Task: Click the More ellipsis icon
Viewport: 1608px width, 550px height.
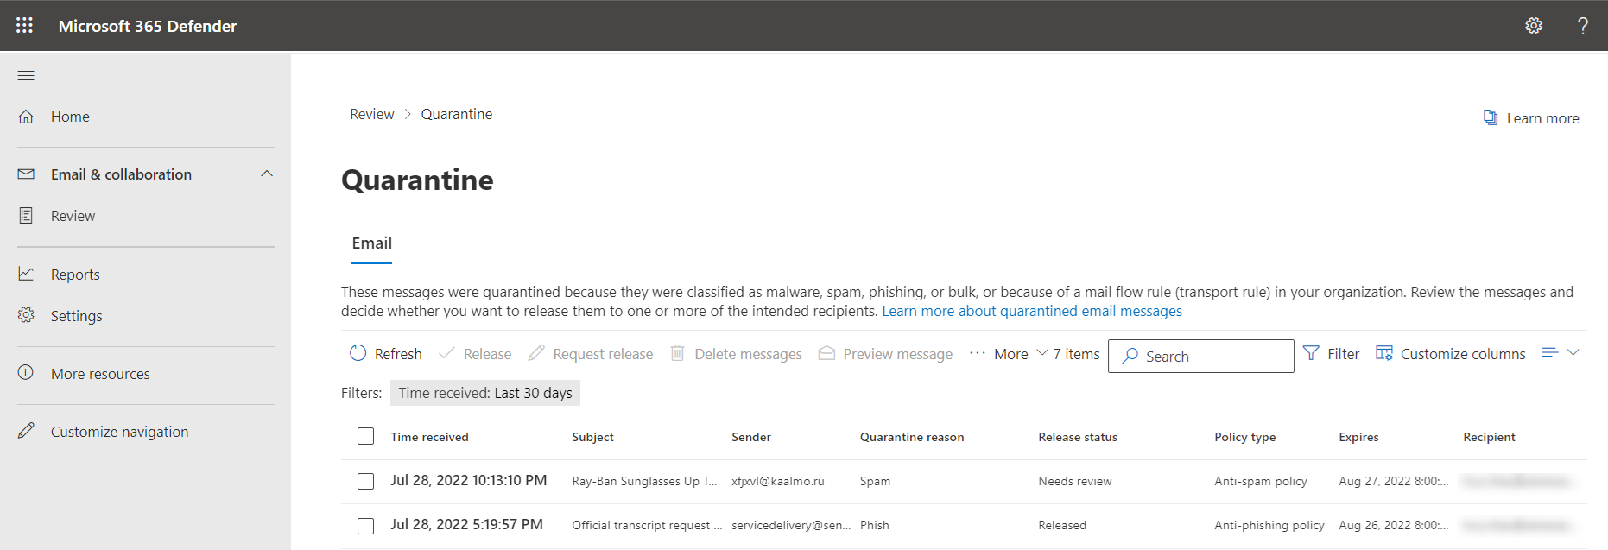Action: (x=977, y=353)
